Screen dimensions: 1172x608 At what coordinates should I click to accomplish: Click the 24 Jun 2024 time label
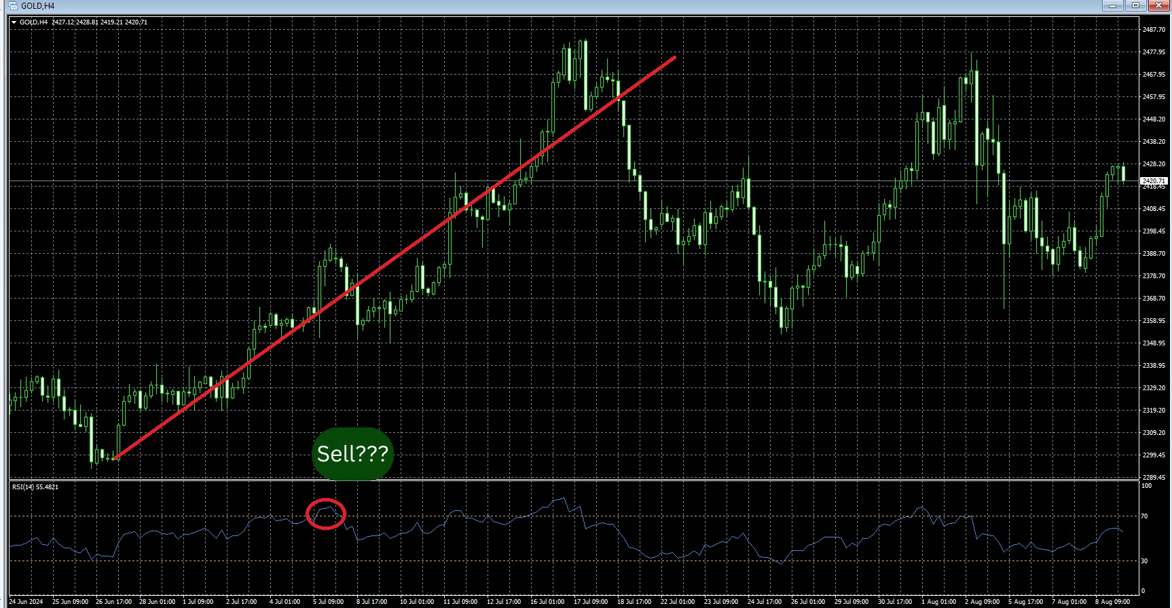(26, 602)
